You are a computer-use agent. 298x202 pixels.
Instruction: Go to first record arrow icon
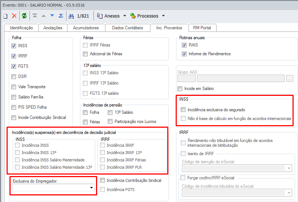click(x=35, y=16)
